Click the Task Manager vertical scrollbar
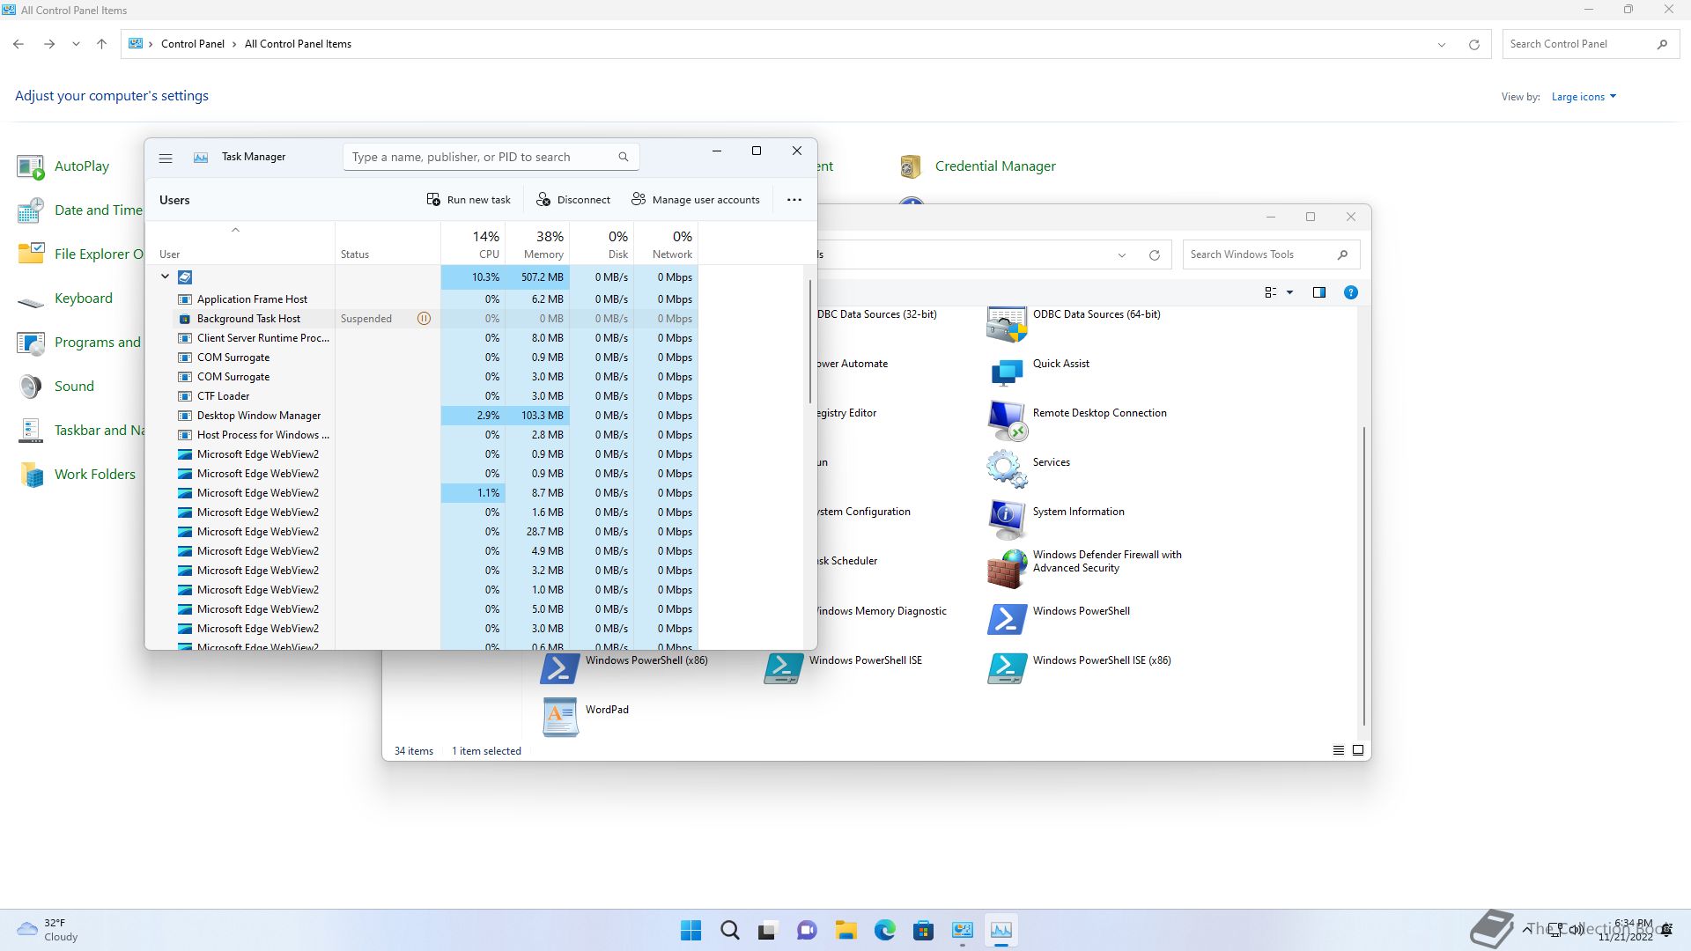1691x951 pixels. [810, 342]
